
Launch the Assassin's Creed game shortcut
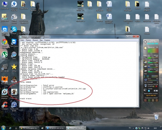click(14, 94)
